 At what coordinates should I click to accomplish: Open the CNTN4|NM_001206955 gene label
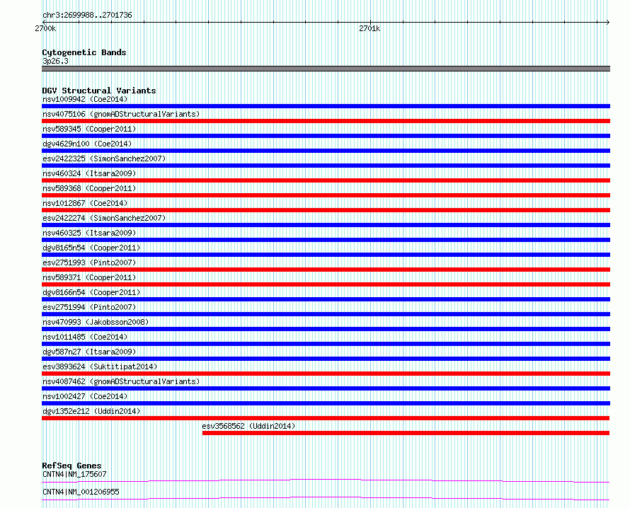[x=81, y=492]
